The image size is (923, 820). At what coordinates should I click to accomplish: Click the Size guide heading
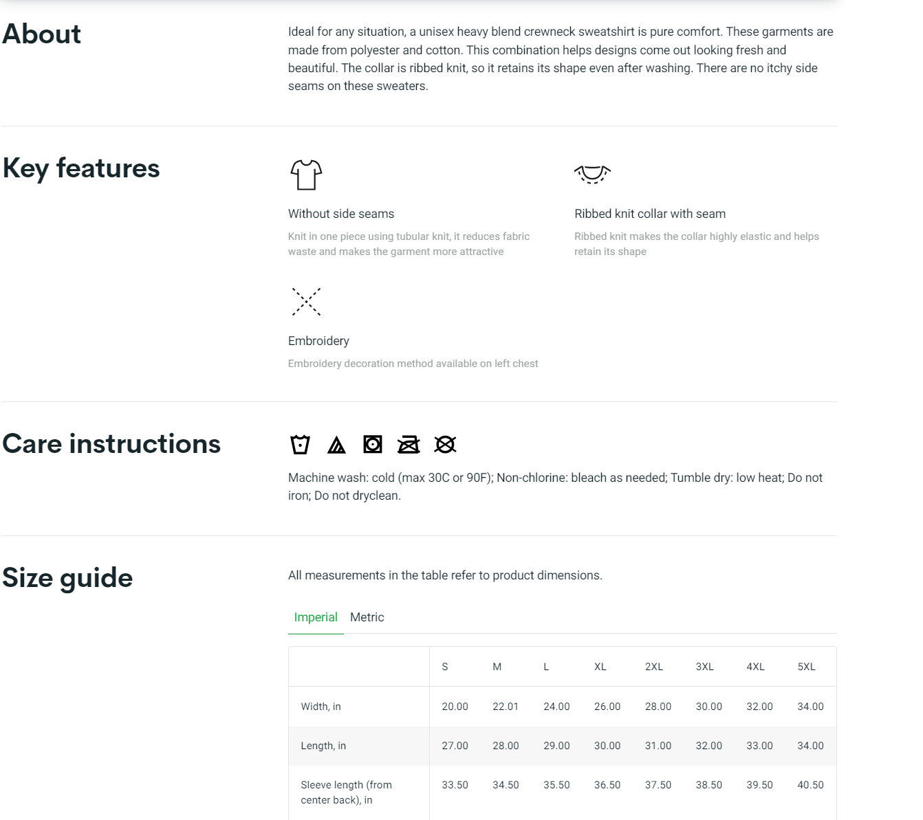pyautogui.click(x=67, y=577)
